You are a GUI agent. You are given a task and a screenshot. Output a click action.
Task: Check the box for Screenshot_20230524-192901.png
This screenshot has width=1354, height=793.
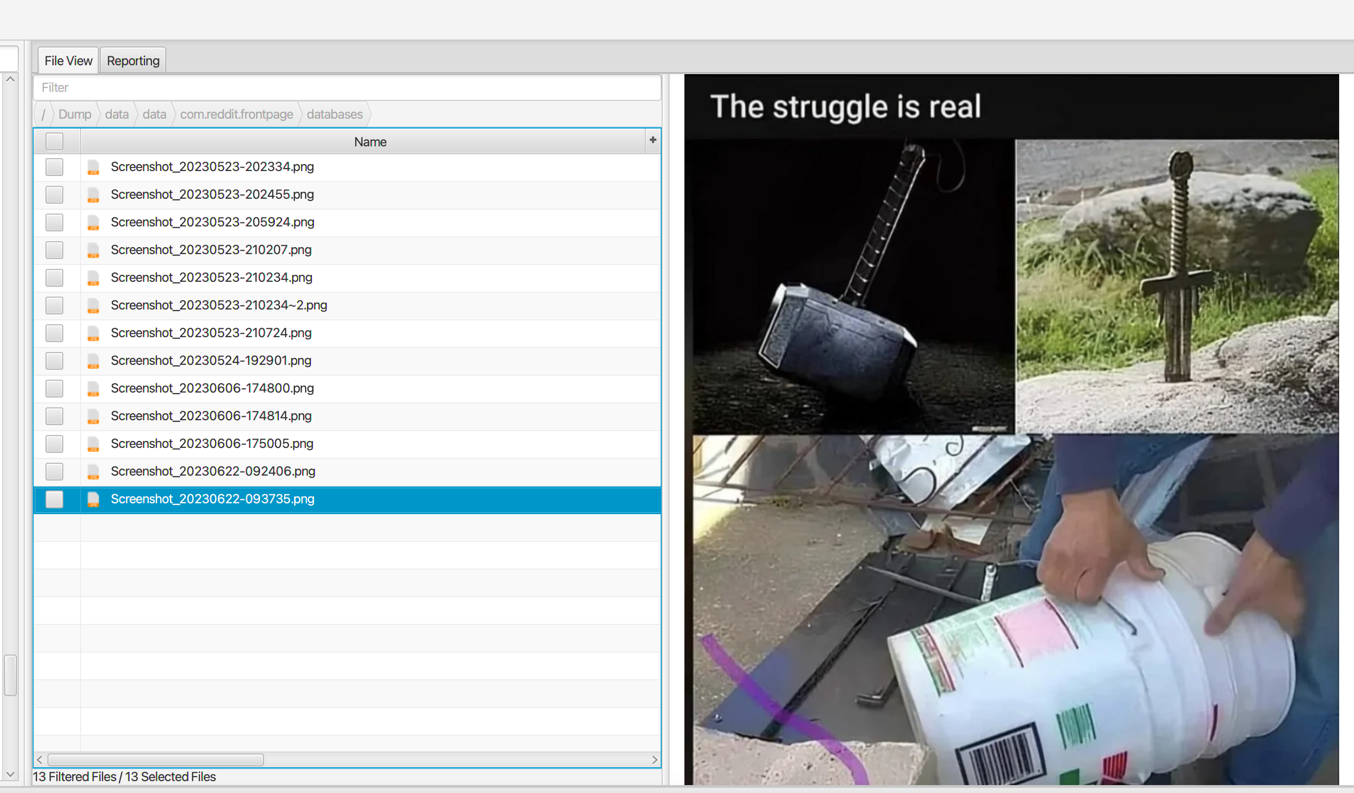pos(54,360)
